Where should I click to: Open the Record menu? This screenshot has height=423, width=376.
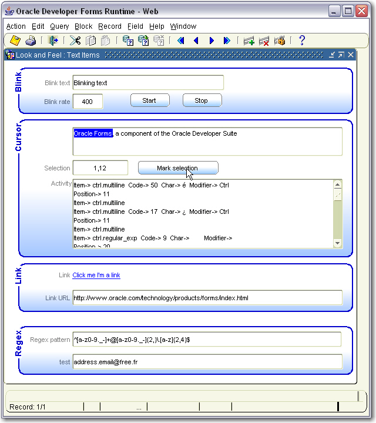click(x=110, y=26)
